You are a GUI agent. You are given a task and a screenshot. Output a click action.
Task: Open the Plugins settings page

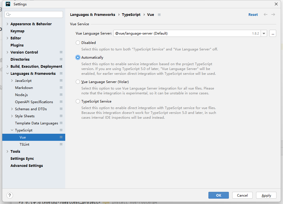point(17,45)
